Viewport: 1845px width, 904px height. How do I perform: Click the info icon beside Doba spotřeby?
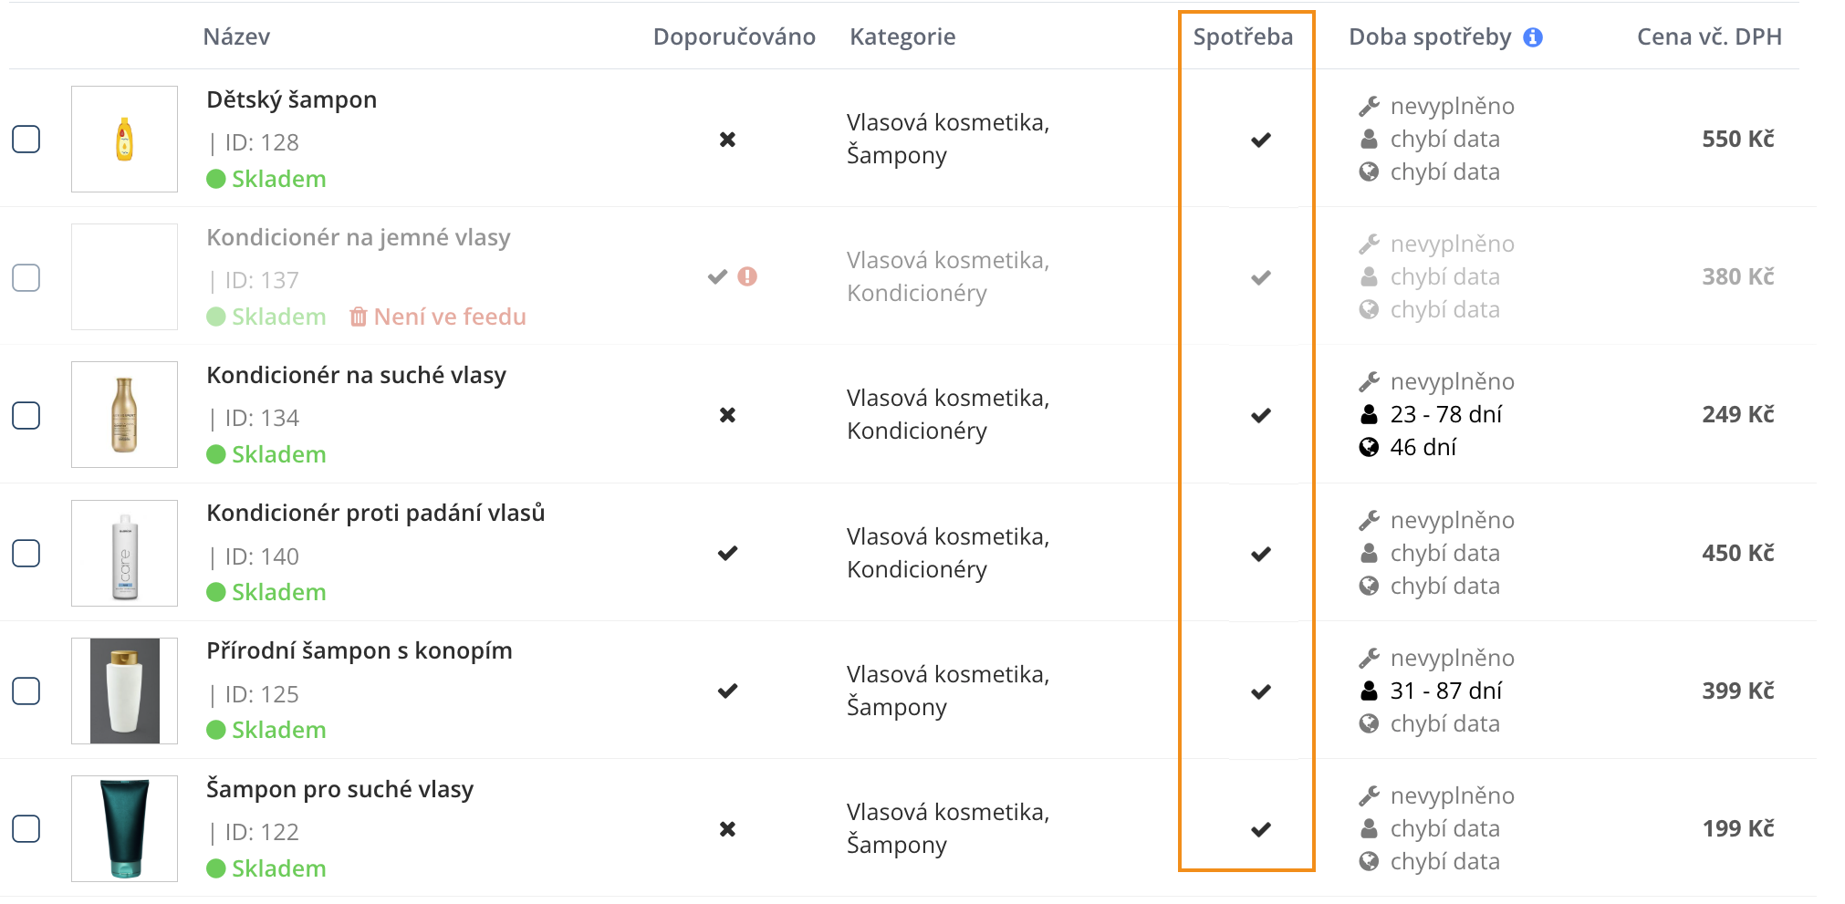(x=1533, y=37)
